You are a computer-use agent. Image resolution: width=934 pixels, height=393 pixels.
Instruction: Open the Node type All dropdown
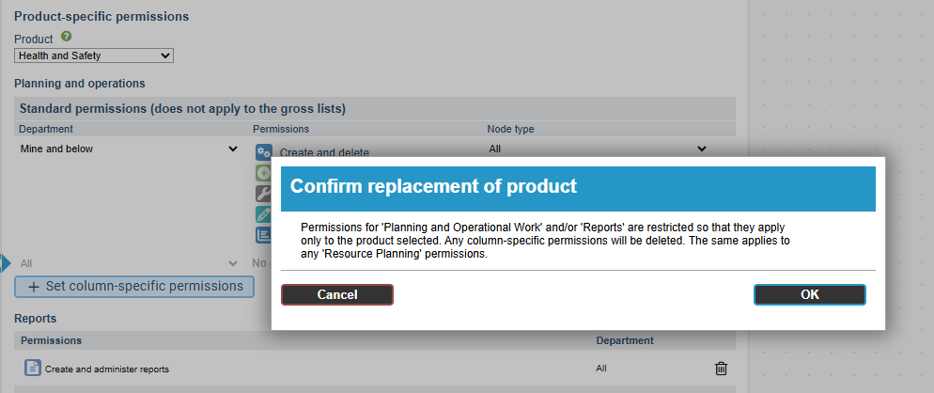(x=597, y=149)
